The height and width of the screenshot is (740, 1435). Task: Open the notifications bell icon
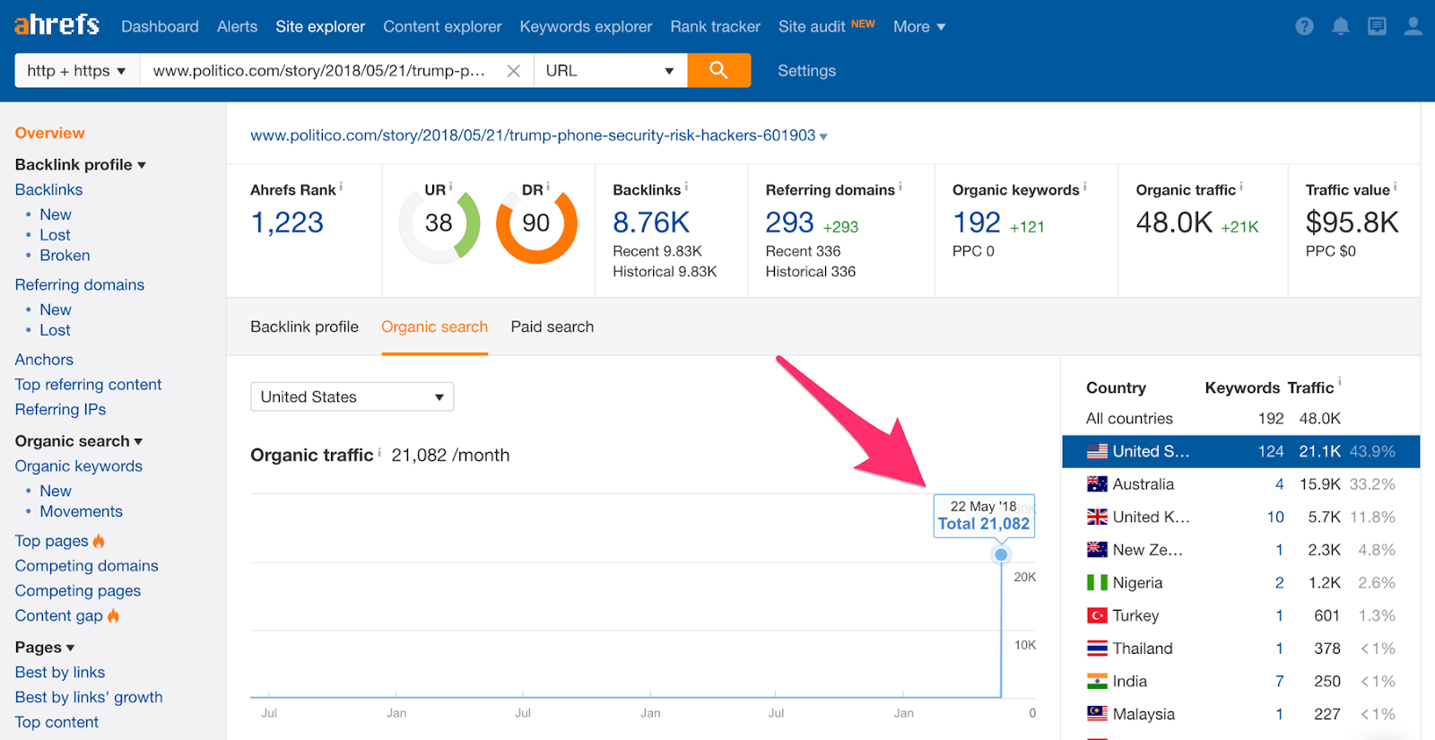[1340, 27]
